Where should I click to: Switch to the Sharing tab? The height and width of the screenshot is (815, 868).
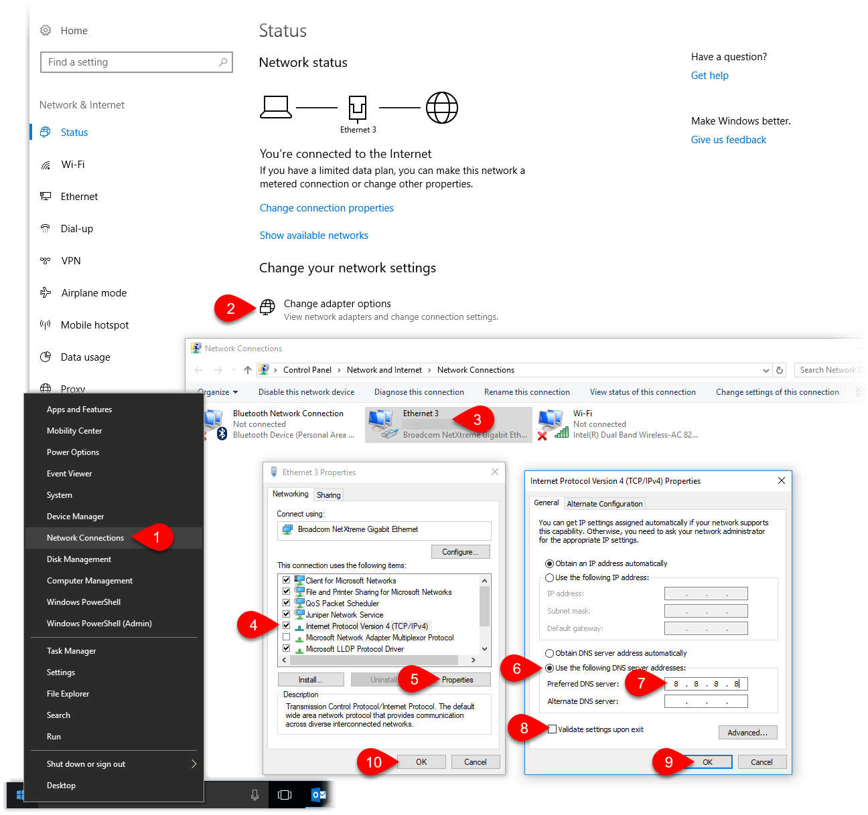point(328,494)
